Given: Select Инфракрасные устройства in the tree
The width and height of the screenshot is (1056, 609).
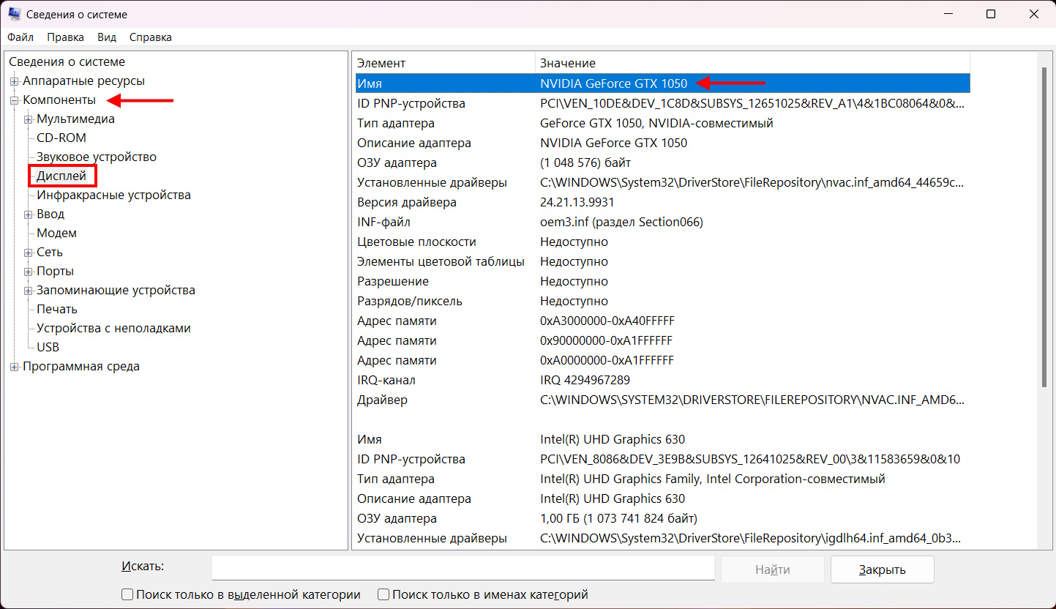Looking at the screenshot, I should point(113,195).
